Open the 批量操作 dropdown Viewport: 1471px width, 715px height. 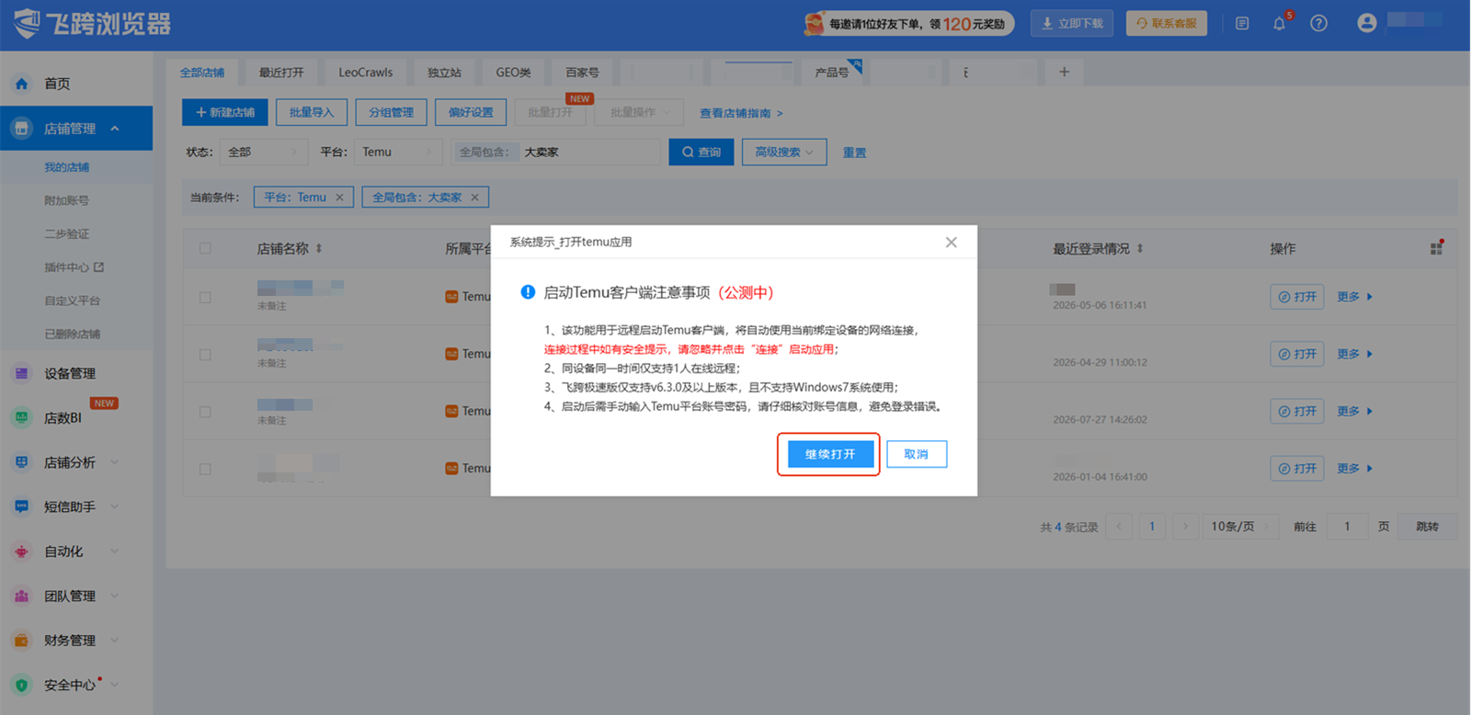(x=639, y=112)
